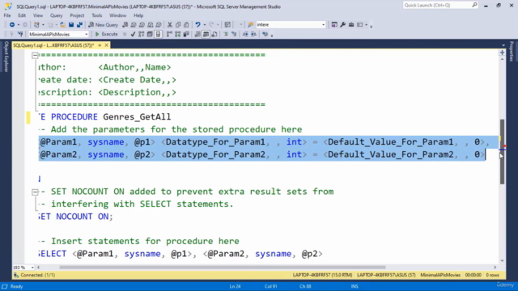Open the View menu
Screen dimensions: 518x291
pos(38,15)
